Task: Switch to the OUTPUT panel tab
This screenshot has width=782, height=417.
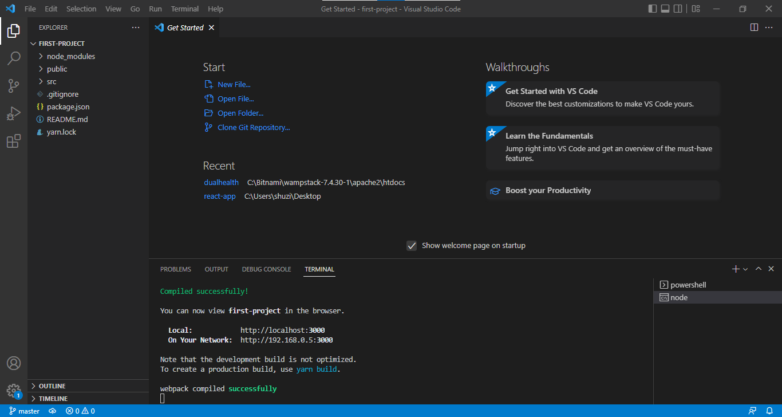Action: (x=216, y=269)
